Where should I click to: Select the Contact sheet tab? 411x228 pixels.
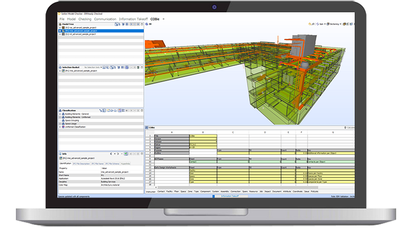tap(161, 191)
